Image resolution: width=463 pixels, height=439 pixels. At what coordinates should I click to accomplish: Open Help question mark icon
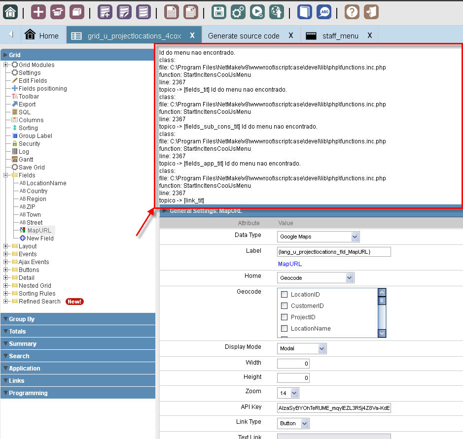coord(352,12)
